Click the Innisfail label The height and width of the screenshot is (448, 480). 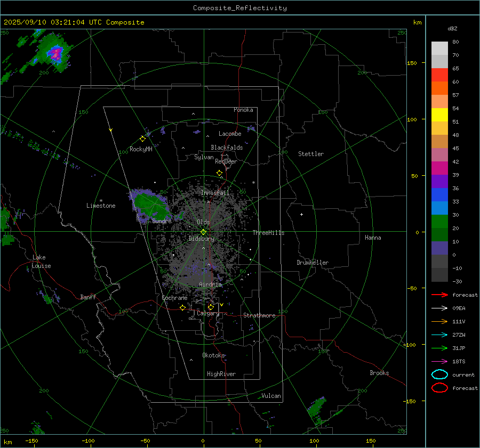[215, 193]
